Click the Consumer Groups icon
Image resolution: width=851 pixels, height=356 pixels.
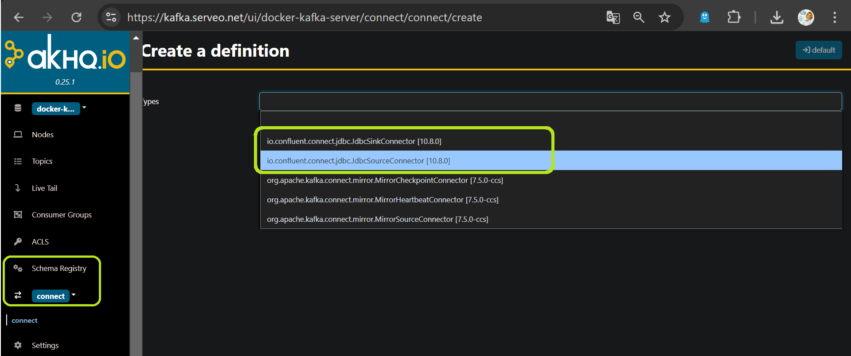(18, 215)
